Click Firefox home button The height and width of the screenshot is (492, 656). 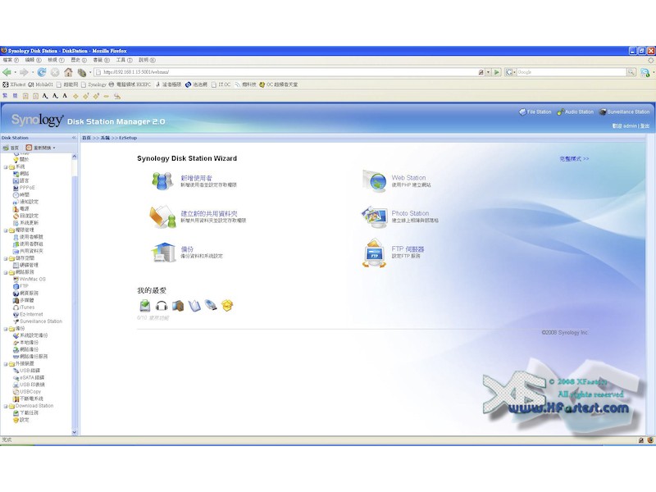point(68,72)
